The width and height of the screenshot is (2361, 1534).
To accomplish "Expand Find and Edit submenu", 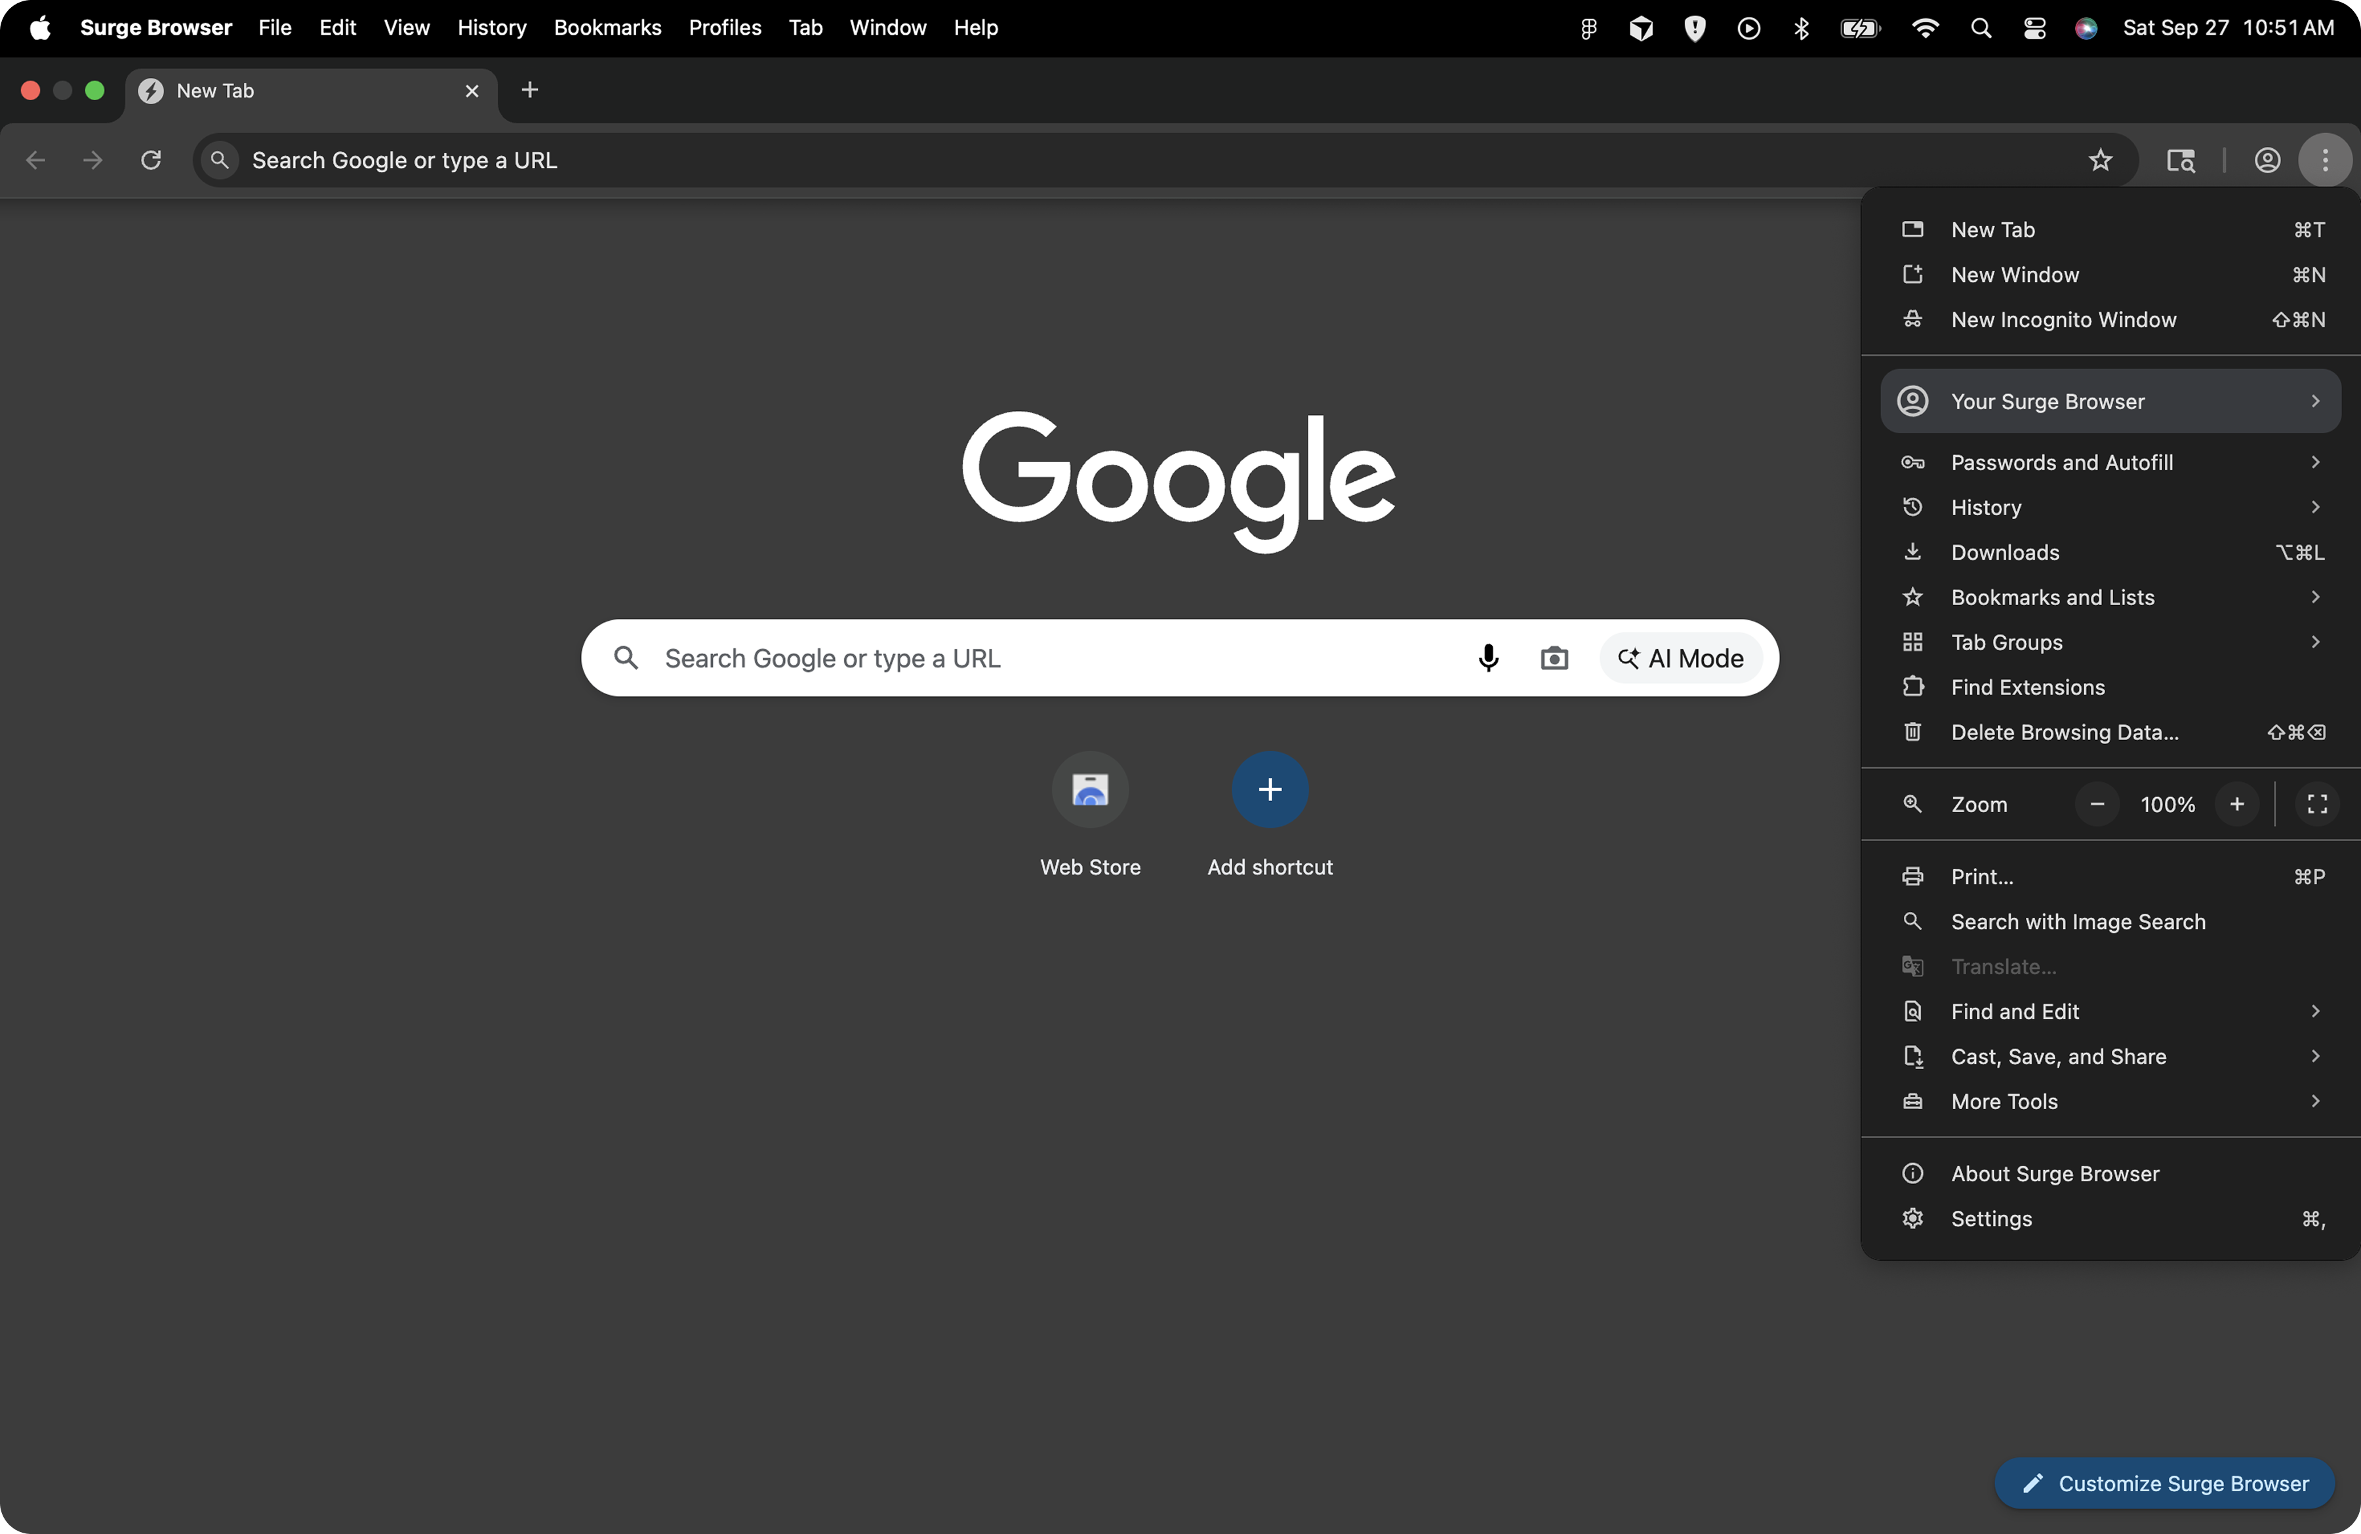I will click(x=2110, y=1010).
